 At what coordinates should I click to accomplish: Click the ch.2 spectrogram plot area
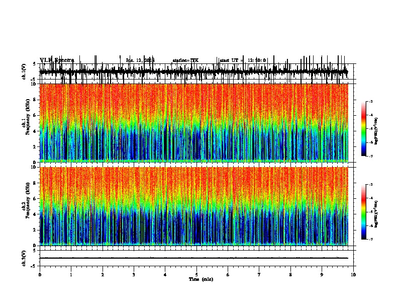194,206
